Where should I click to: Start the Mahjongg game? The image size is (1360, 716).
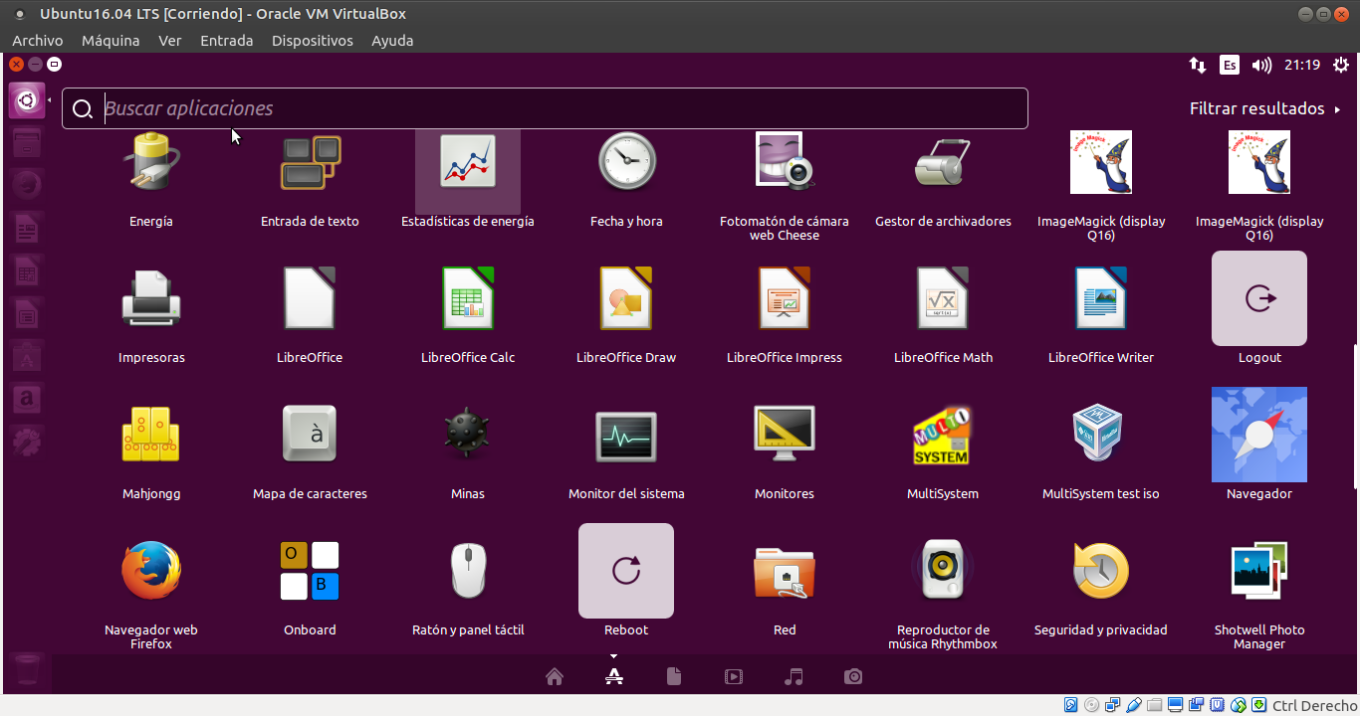click(151, 435)
